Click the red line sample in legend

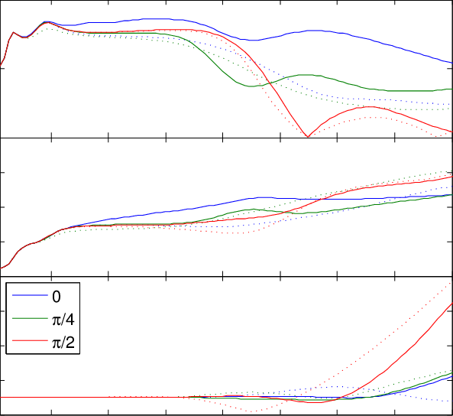30,341
